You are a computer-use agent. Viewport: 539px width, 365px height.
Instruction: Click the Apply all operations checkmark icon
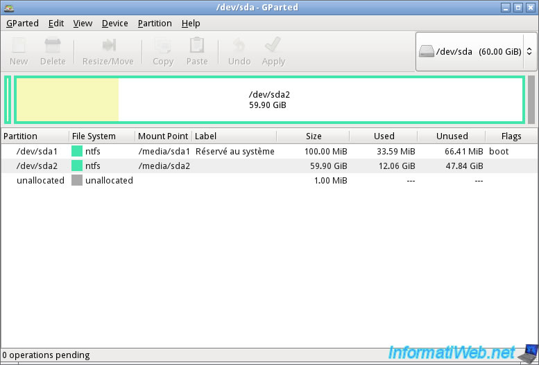tap(273, 45)
